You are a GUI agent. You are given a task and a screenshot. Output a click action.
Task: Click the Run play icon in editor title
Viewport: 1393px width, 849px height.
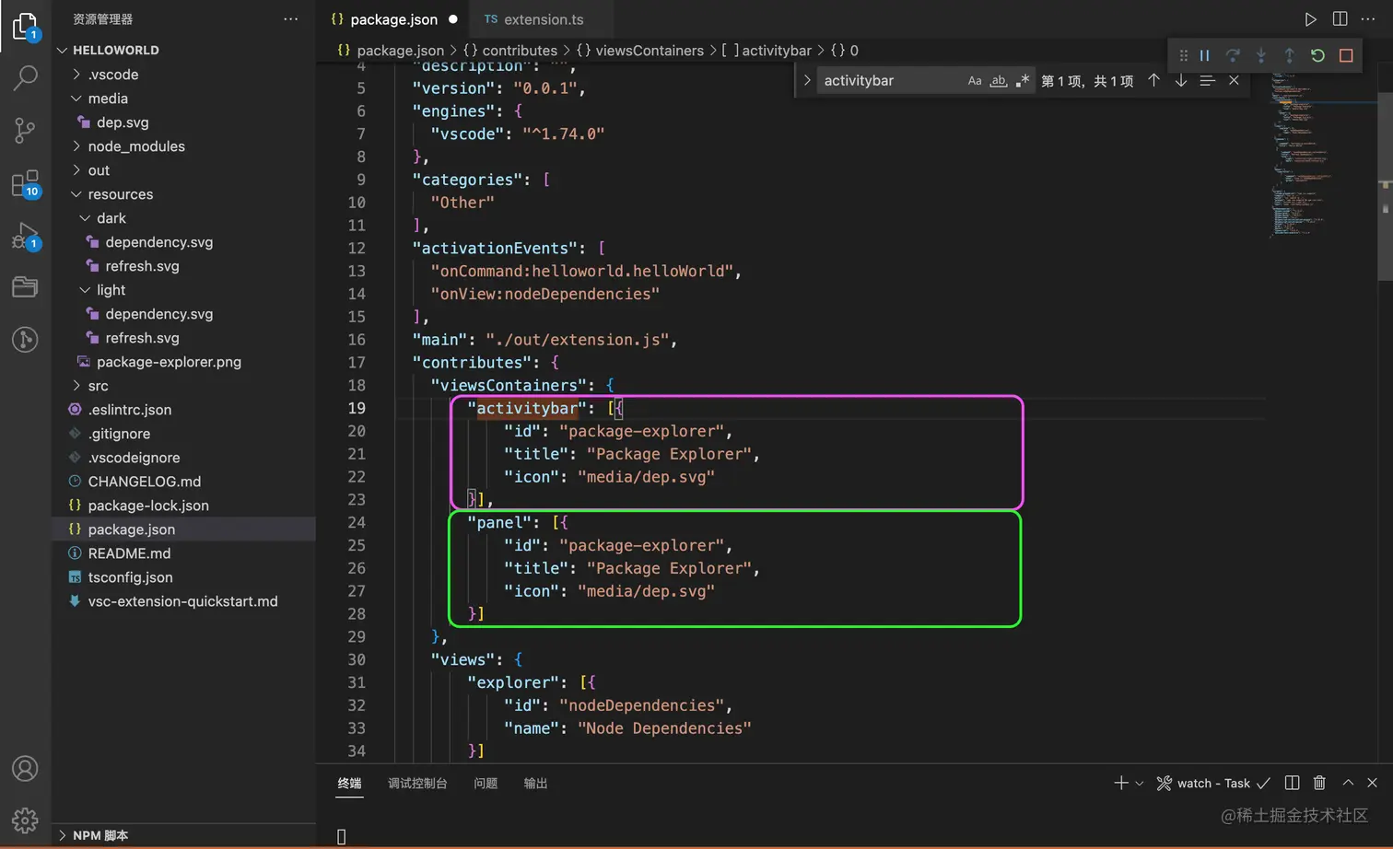click(1310, 19)
